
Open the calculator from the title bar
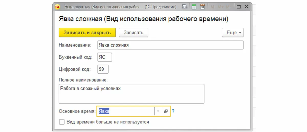click(194, 7)
